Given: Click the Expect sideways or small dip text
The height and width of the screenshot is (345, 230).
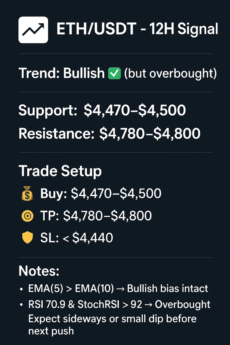Looking at the screenshot, I should (112, 318).
